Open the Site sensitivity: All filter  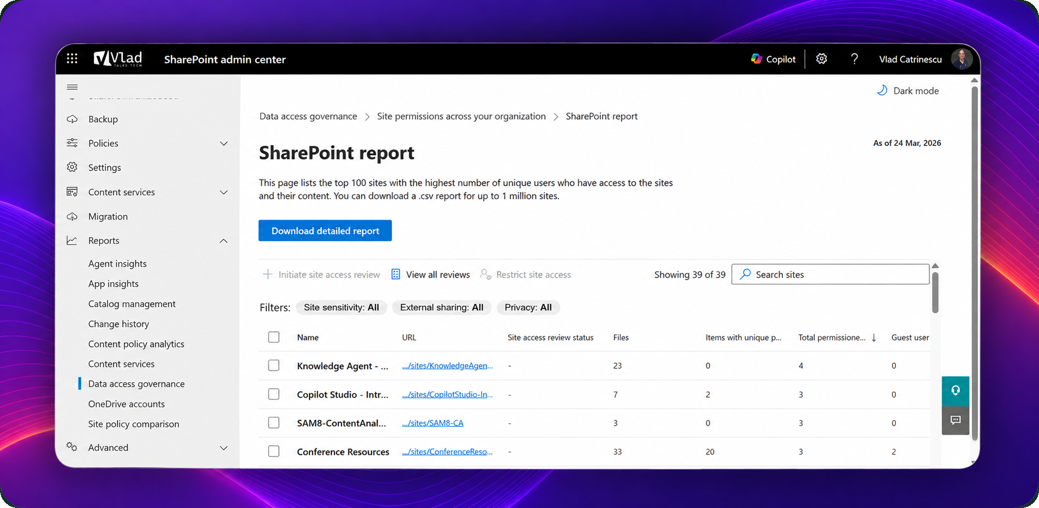(341, 308)
